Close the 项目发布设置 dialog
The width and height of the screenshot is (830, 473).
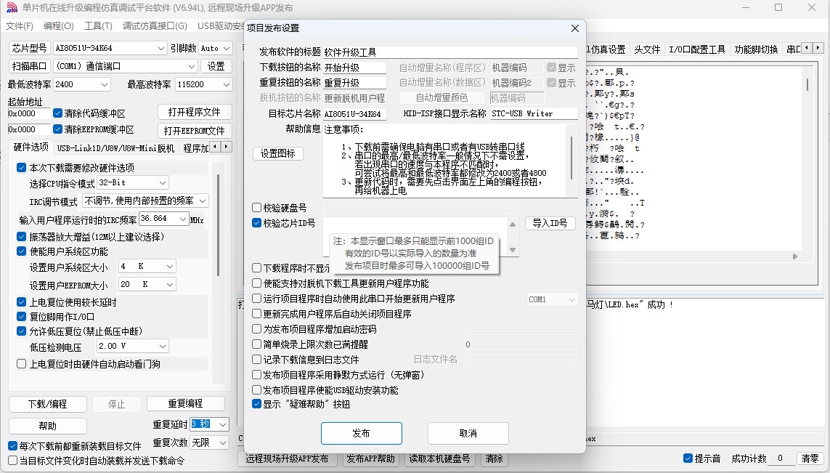pyautogui.click(x=575, y=28)
